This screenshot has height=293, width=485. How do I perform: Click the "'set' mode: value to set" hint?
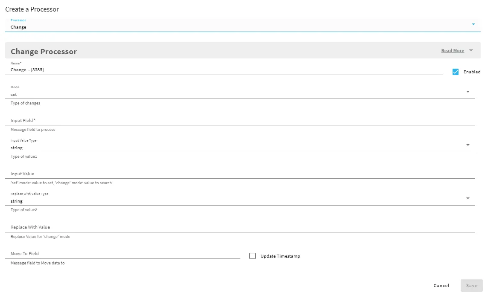(x=61, y=183)
